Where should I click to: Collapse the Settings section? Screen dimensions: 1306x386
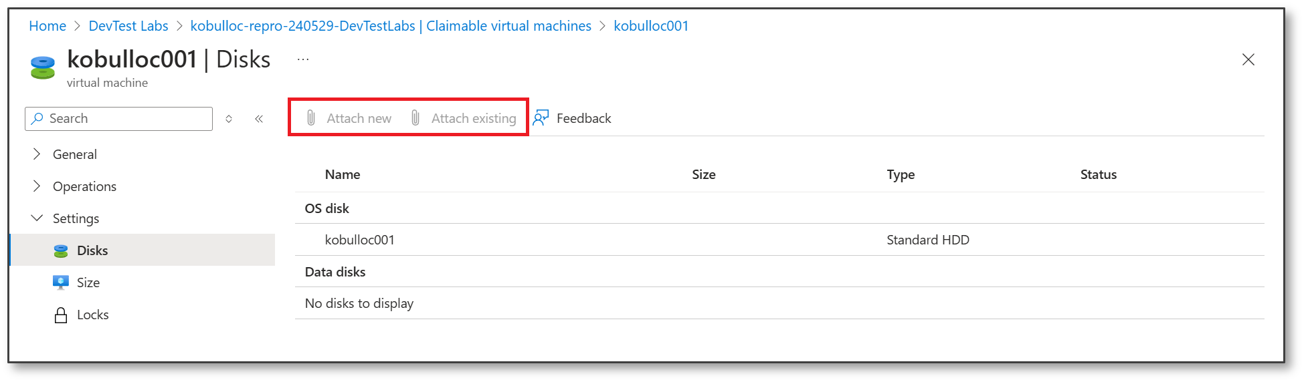(x=37, y=218)
